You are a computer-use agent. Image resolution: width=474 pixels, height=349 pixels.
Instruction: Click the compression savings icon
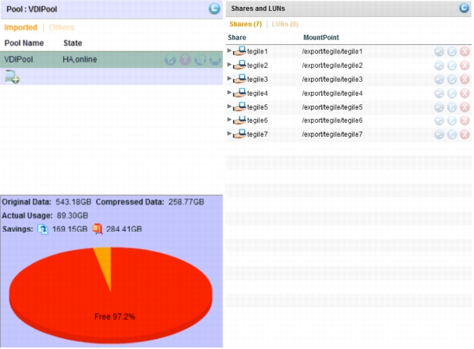[x=97, y=229]
